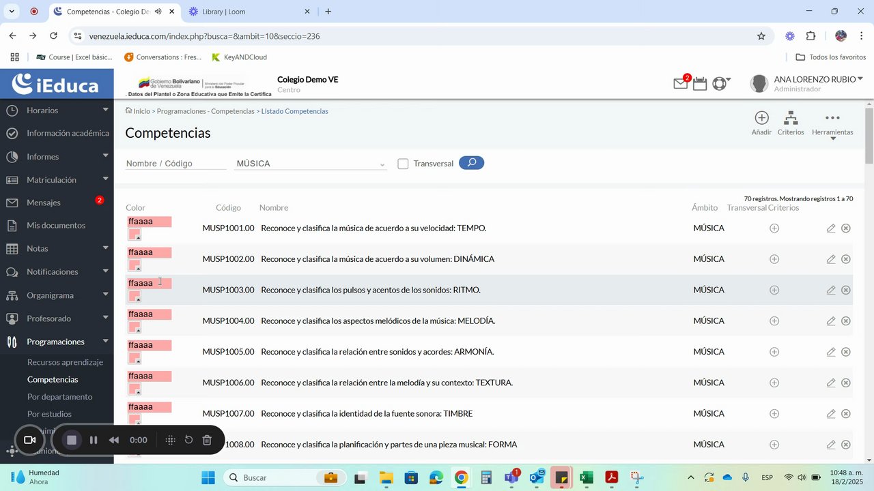Edit the ARMONÍA competency row
Image resolution: width=874 pixels, height=491 pixels.
pos(831,352)
